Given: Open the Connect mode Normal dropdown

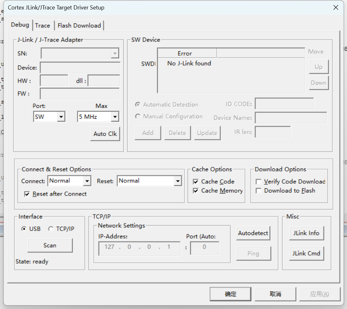Looking at the screenshot, I should 69,181.
